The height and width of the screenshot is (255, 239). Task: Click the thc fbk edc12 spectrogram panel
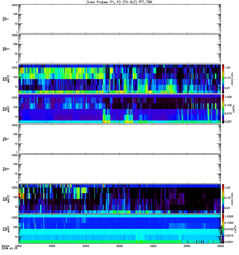(x=119, y=199)
